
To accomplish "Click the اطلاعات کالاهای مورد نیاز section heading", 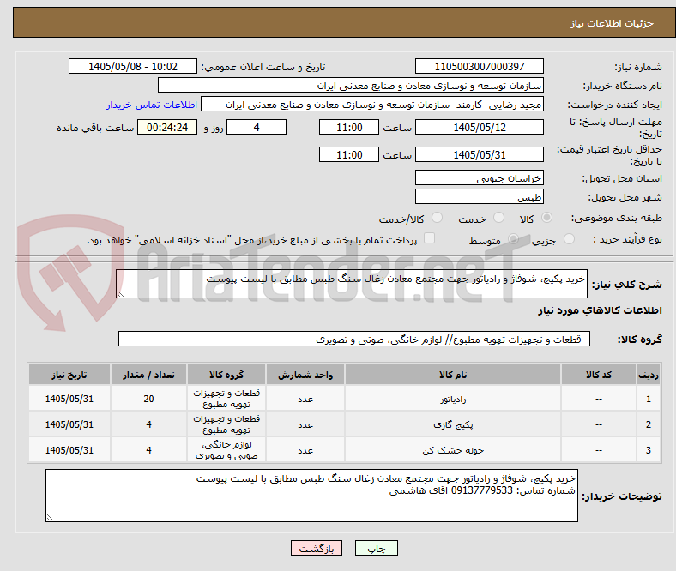I will pos(600,310).
